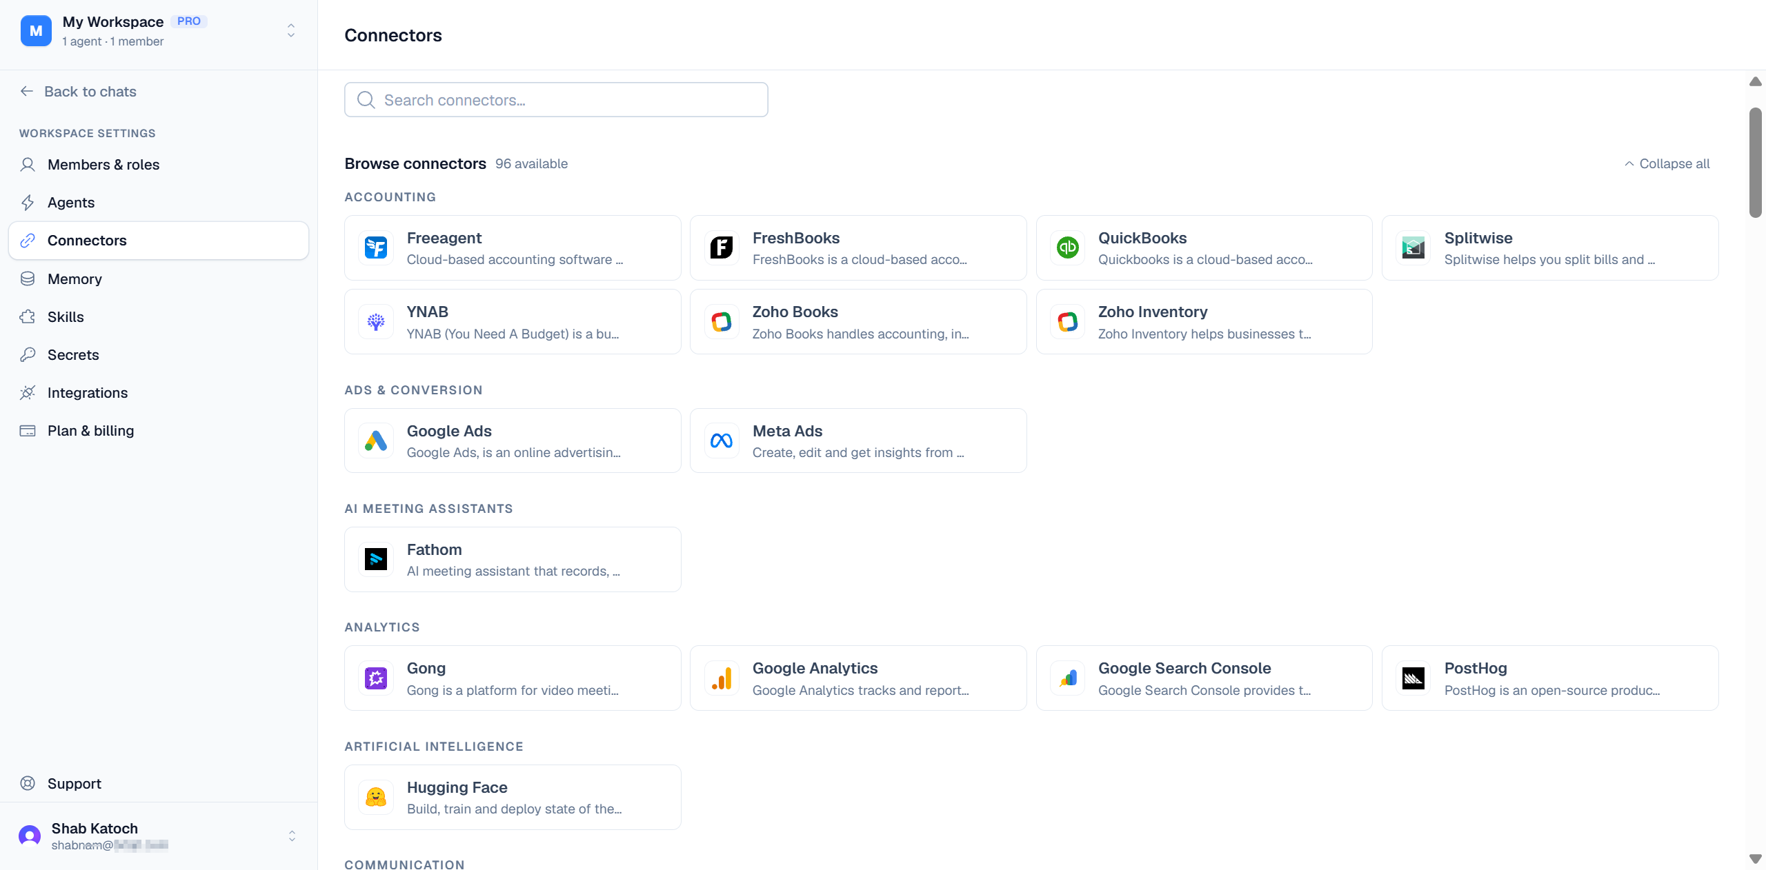Image resolution: width=1766 pixels, height=870 pixels.
Task: Expand the My Workspace switcher chevron
Action: pos(291,31)
